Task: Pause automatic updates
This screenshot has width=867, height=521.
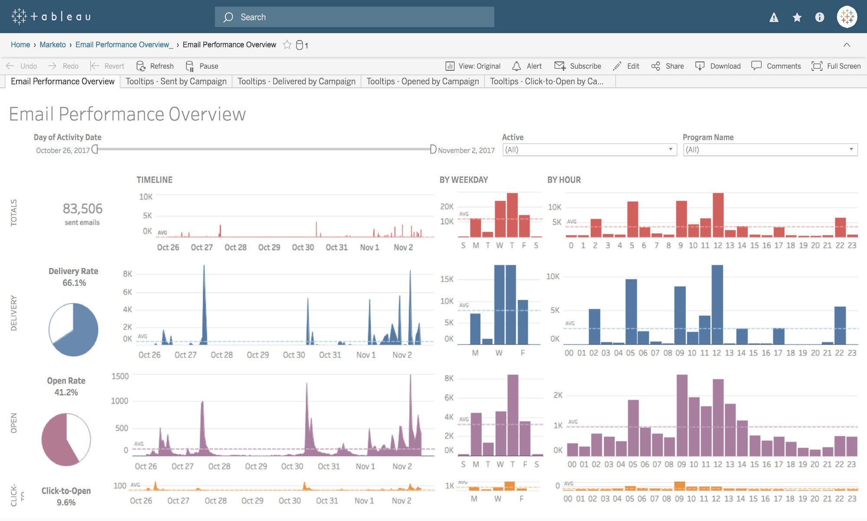Action: (190, 66)
